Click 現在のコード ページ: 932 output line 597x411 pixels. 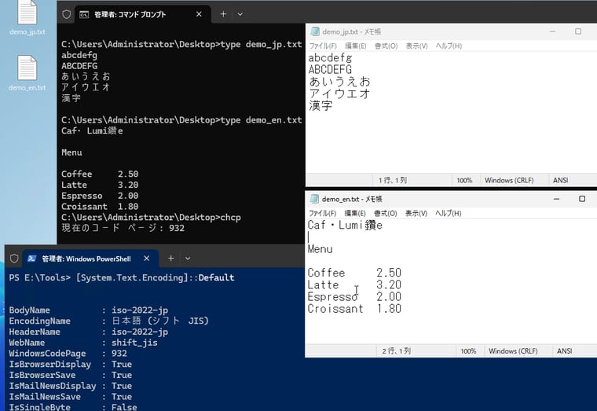123,228
